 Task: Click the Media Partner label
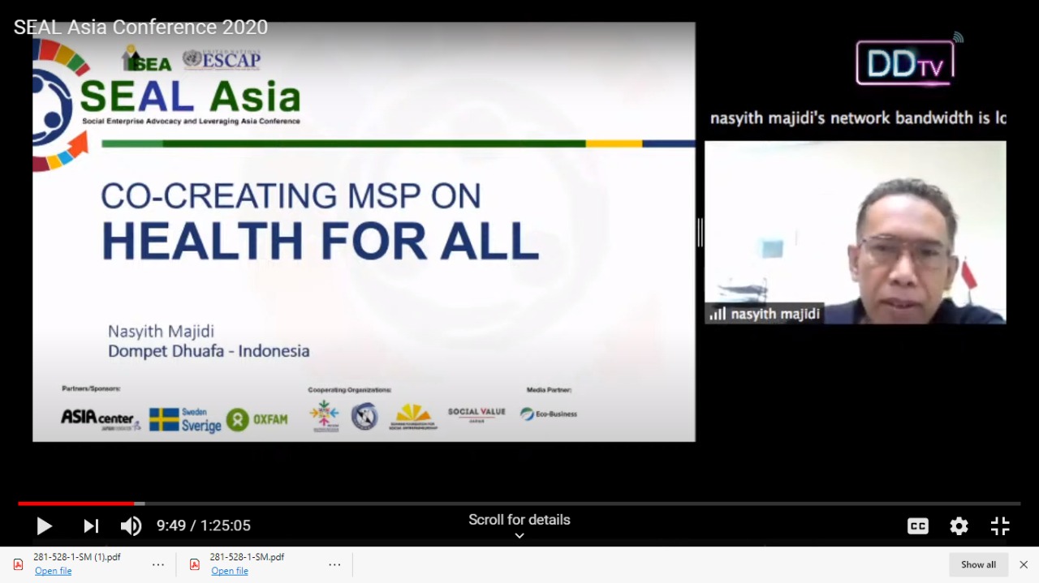click(x=550, y=390)
